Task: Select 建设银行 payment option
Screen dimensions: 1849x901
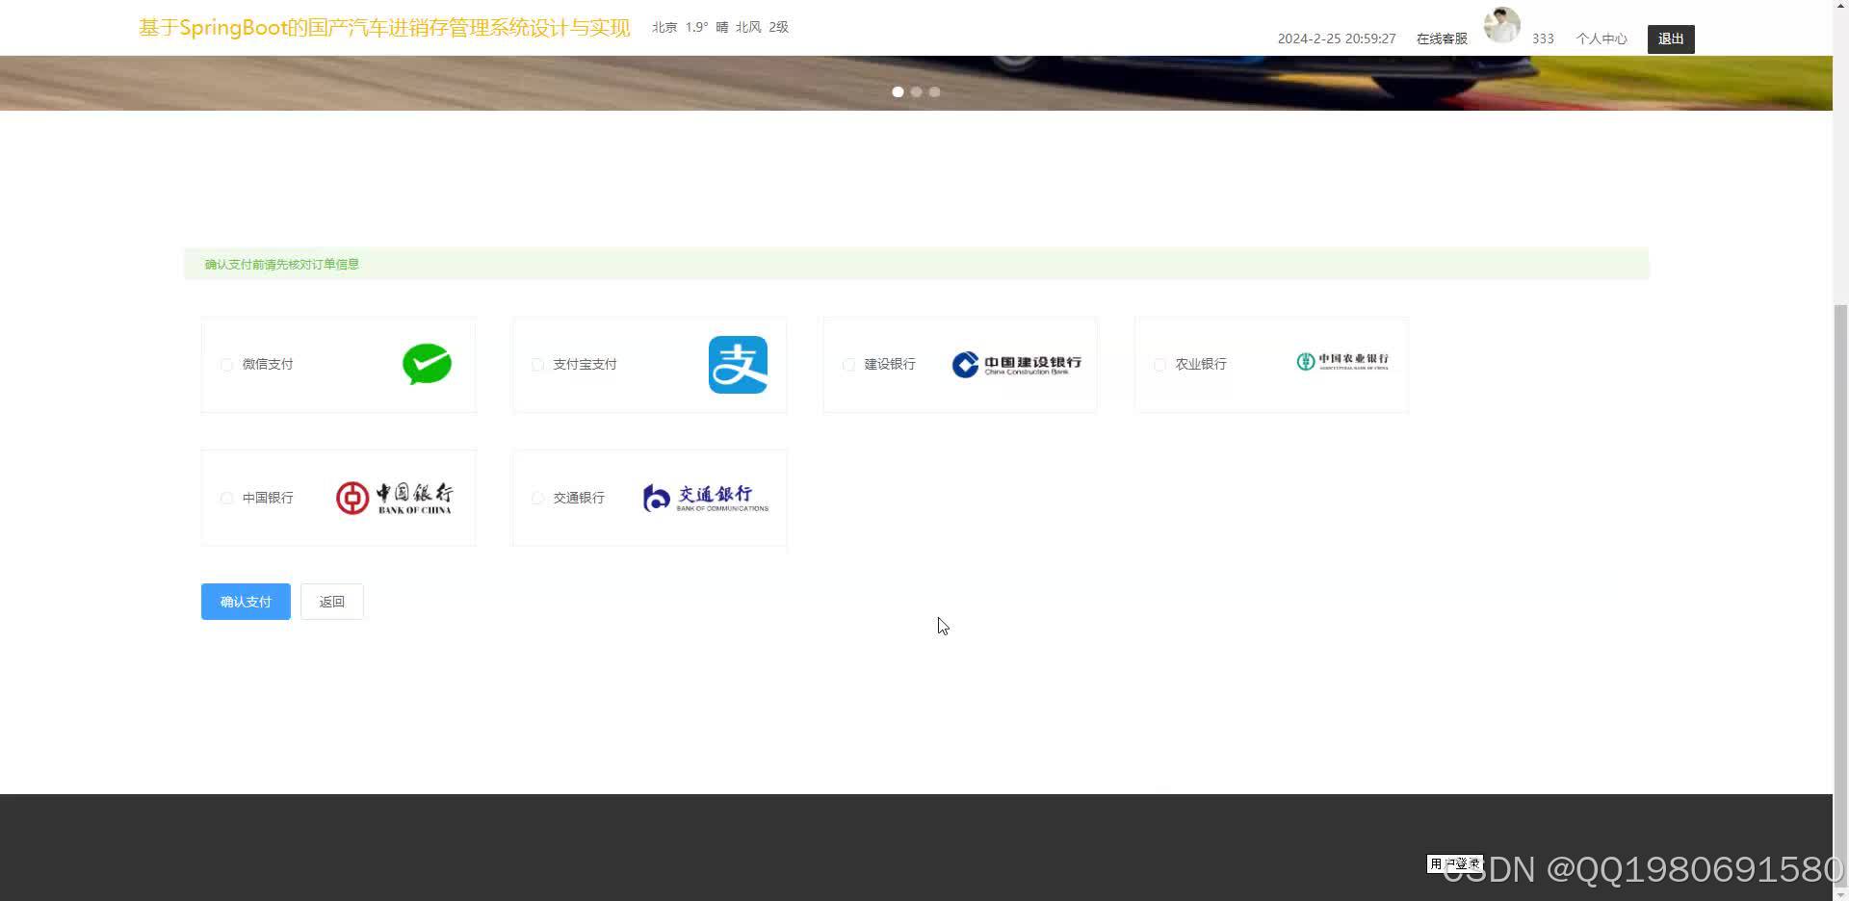Action: coord(848,365)
